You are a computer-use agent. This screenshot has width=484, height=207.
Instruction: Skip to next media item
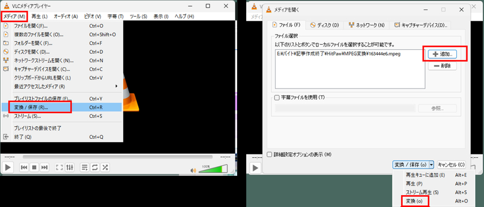click(x=45, y=167)
